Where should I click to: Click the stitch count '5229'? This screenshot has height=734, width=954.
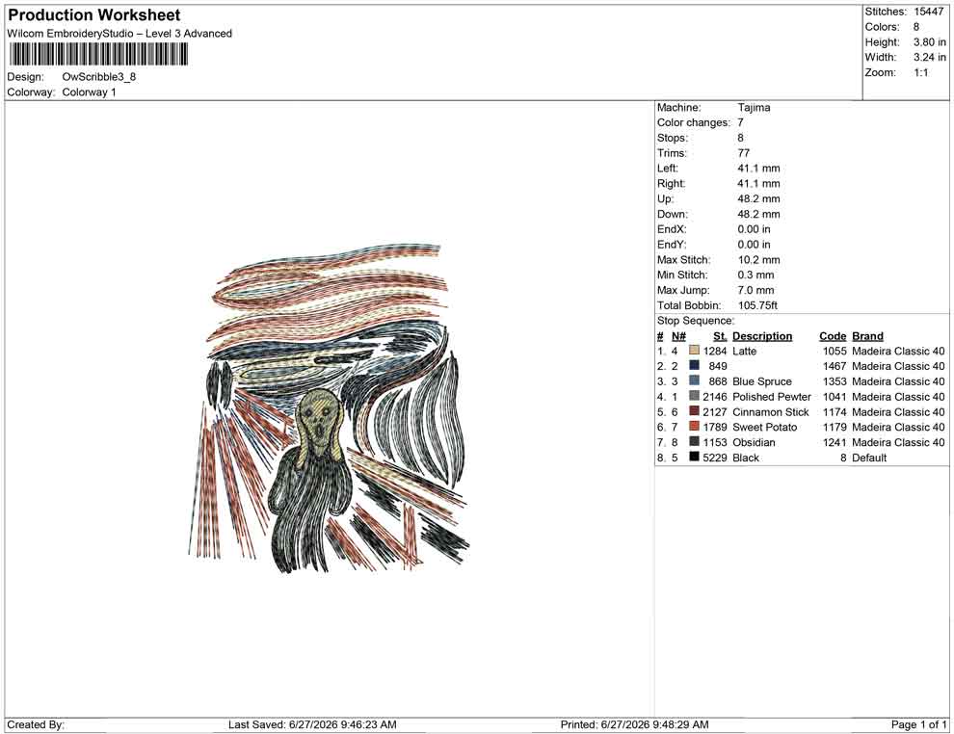point(715,458)
